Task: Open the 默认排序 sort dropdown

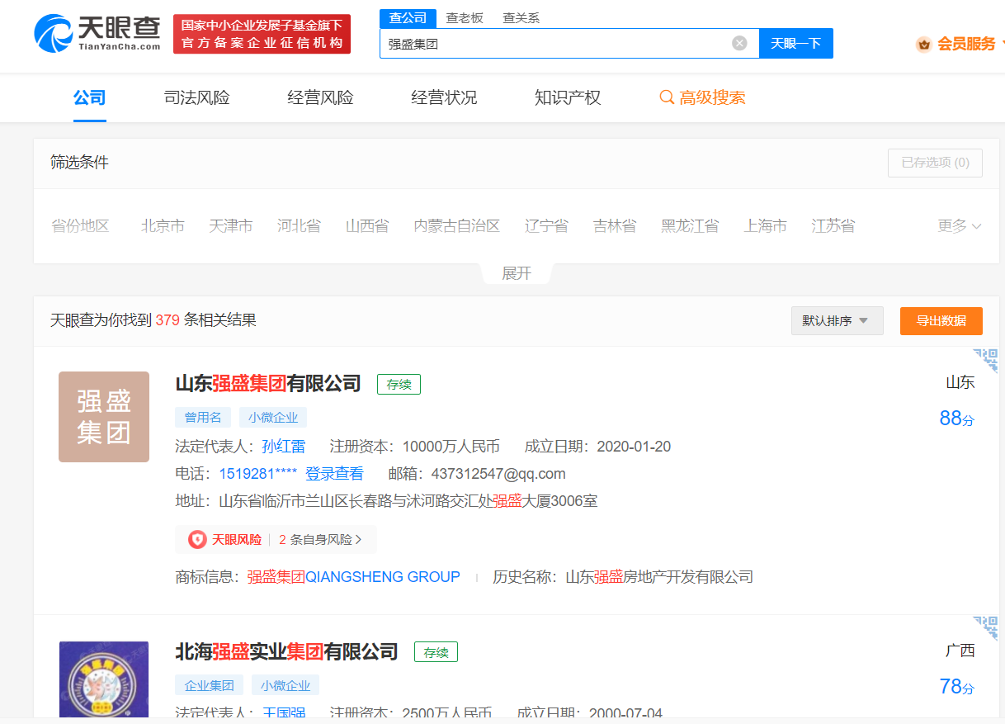Action: click(x=837, y=320)
